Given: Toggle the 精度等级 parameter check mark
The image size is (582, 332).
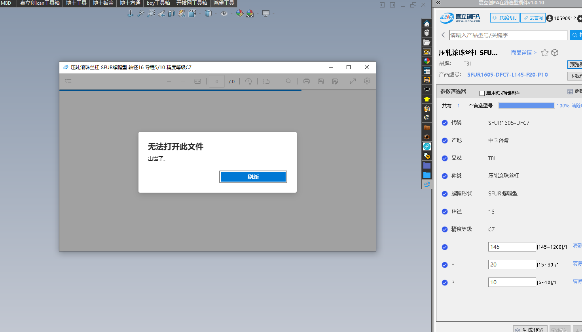Looking at the screenshot, I should (x=445, y=229).
